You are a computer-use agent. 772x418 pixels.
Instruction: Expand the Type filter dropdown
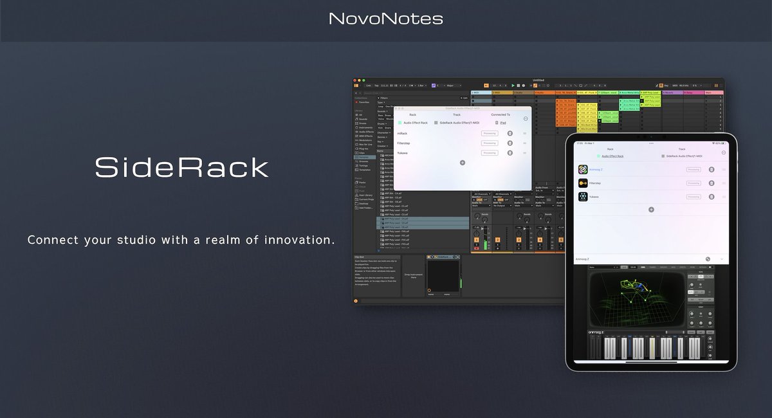(381, 102)
